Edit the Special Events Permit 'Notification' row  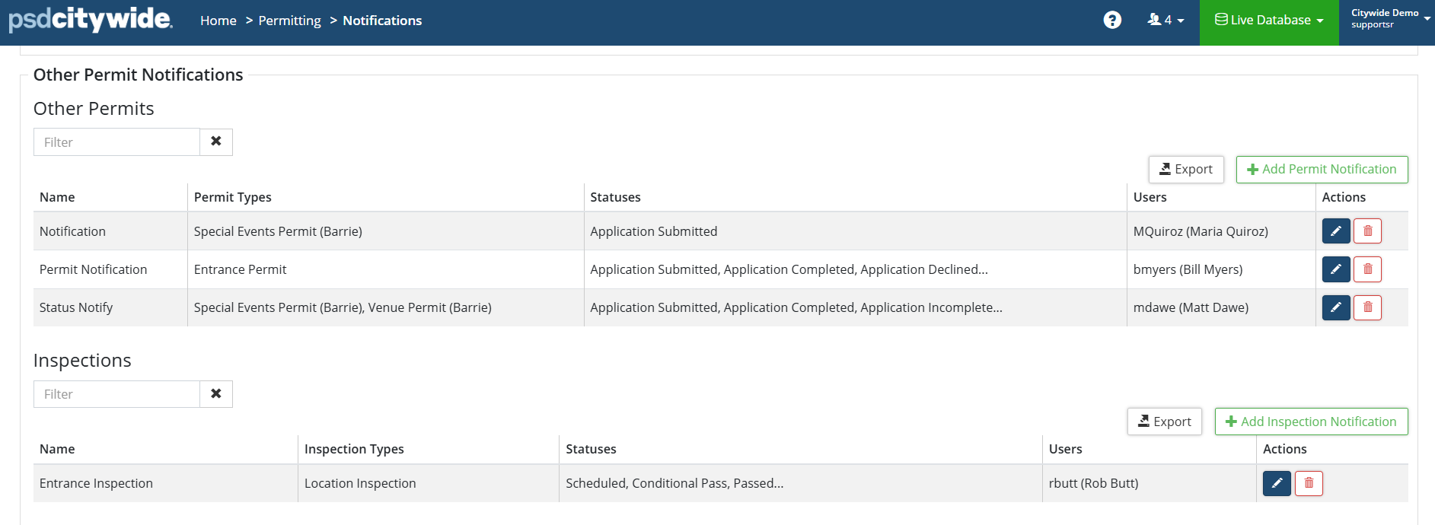[x=1335, y=231]
